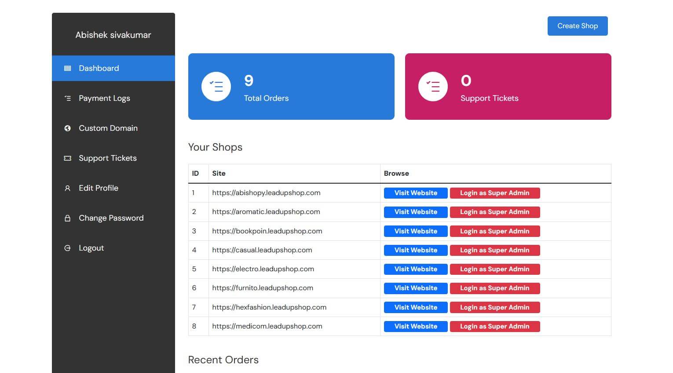Visit Website for medicom shop

pos(416,326)
